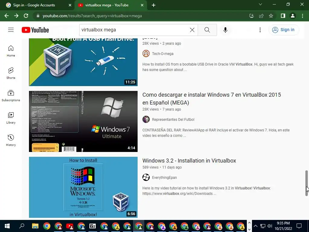
Task: Select the virtualbox mega - YouTube tab
Action: pos(110,5)
